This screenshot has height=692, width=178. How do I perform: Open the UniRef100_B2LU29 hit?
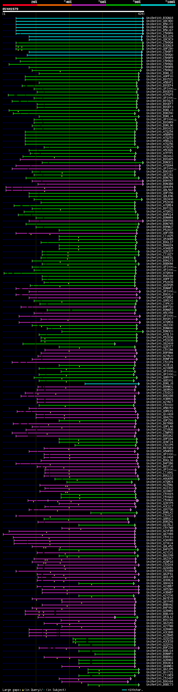click(x=160, y=37)
